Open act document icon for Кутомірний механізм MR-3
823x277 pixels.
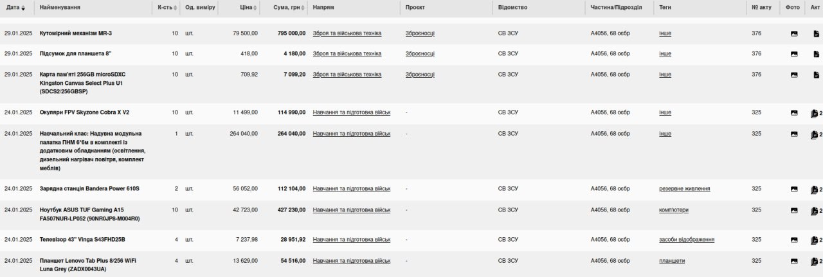[816, 33]
